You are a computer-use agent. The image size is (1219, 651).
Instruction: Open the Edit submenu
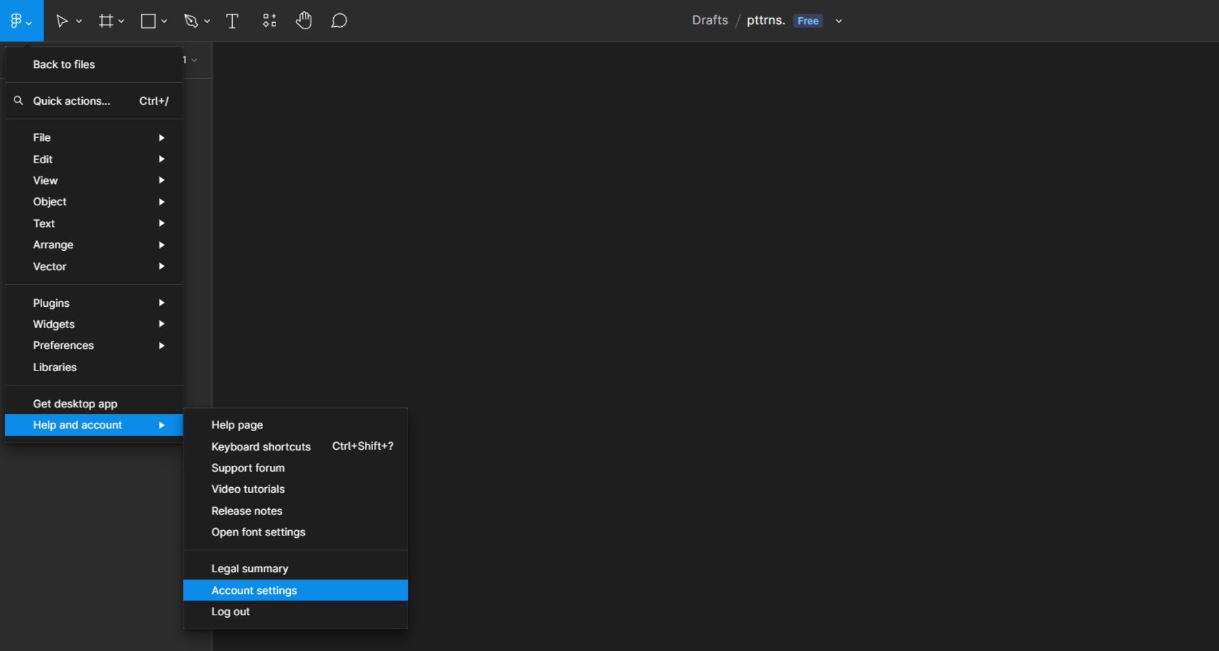[x=94, y=159]
